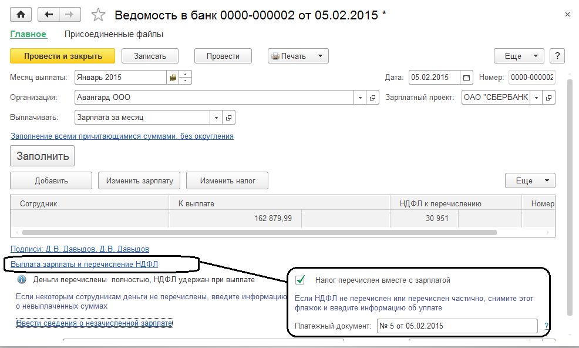579x348 pixels.
Task: Increase month using stepper up arrow
Action: click(186, 74)
